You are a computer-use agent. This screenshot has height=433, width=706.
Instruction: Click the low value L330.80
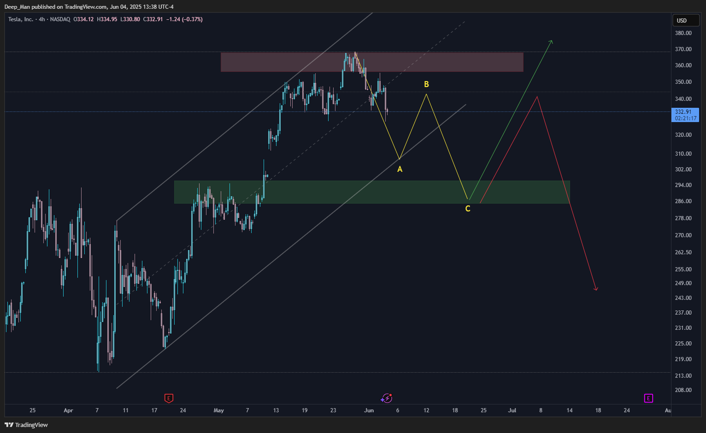click(130, 19)
